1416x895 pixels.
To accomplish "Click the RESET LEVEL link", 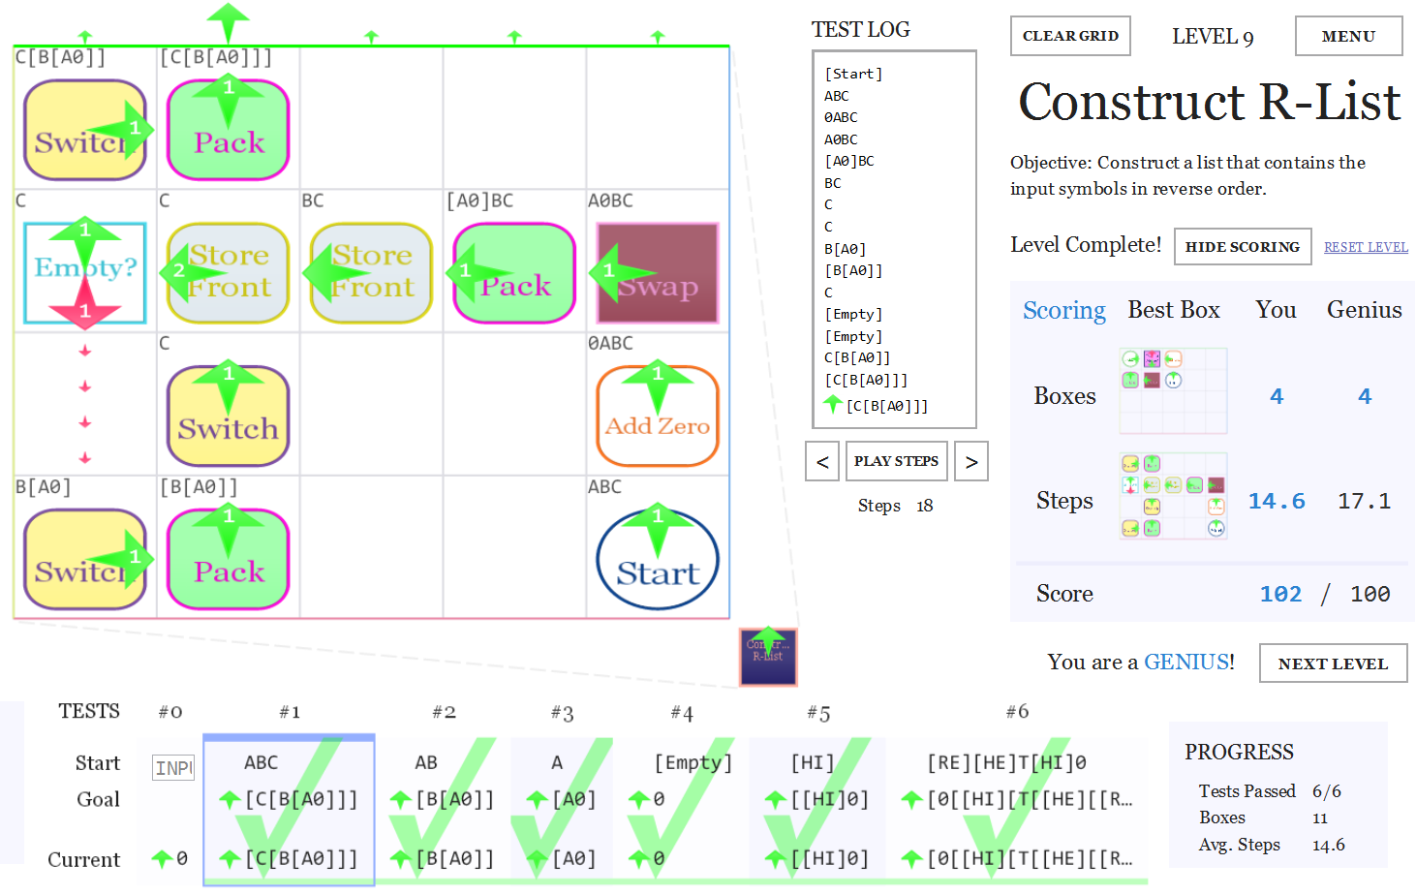I will 1367,247.
